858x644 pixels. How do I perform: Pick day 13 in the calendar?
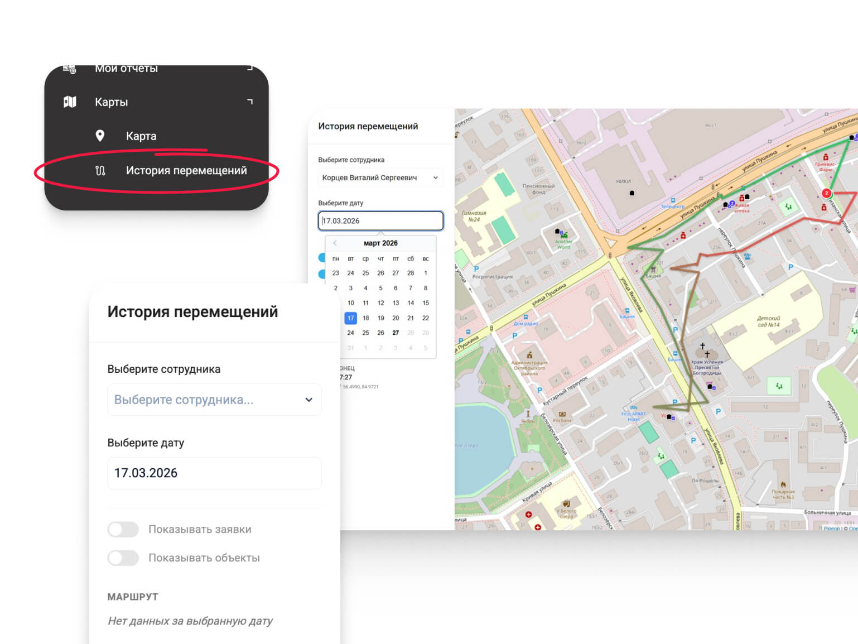pos(396,302)
